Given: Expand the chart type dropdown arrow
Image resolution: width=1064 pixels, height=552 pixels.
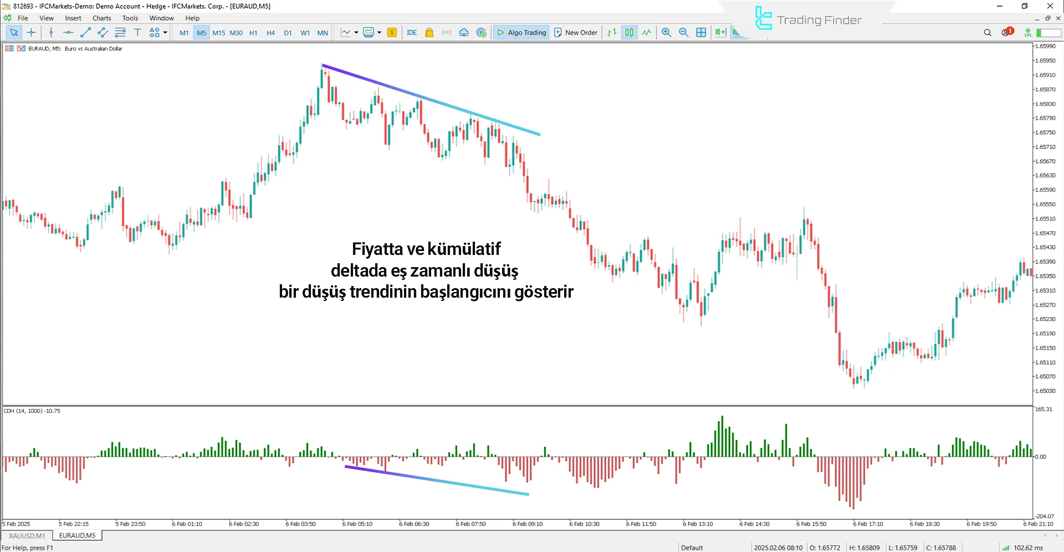Looking at the screenshot, I should [x=356, y=33].
